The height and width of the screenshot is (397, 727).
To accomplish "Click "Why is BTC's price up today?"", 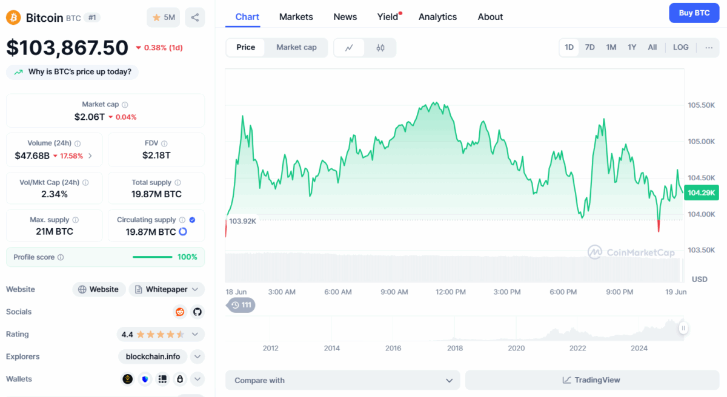I will click(73, 72).
